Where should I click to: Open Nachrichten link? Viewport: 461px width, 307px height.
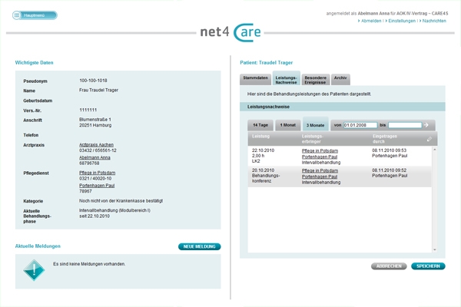pyautogui.click(x=434, y=21)
